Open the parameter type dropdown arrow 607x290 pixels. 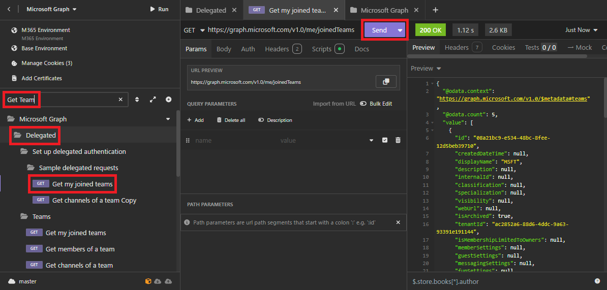372,140
